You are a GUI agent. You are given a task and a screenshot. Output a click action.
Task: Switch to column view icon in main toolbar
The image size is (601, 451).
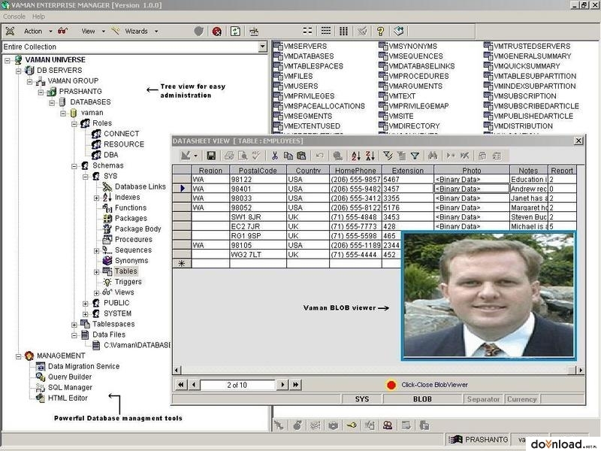[x=344, y=31]
